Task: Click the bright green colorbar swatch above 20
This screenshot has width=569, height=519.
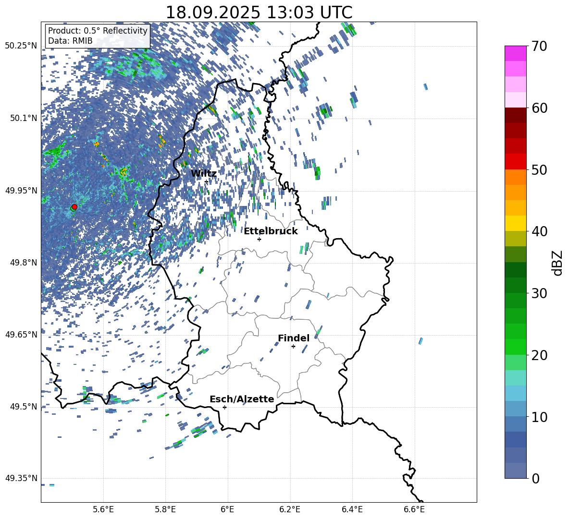Action: [516, 347]
